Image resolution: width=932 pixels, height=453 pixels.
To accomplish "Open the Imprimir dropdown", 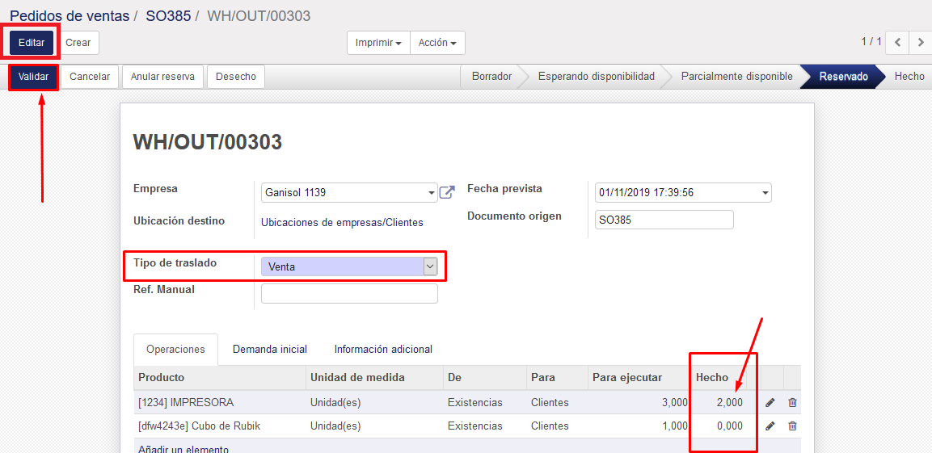I will click(x=378, y=43).
